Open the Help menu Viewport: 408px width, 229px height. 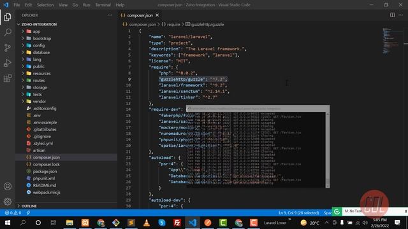[120, 5]
